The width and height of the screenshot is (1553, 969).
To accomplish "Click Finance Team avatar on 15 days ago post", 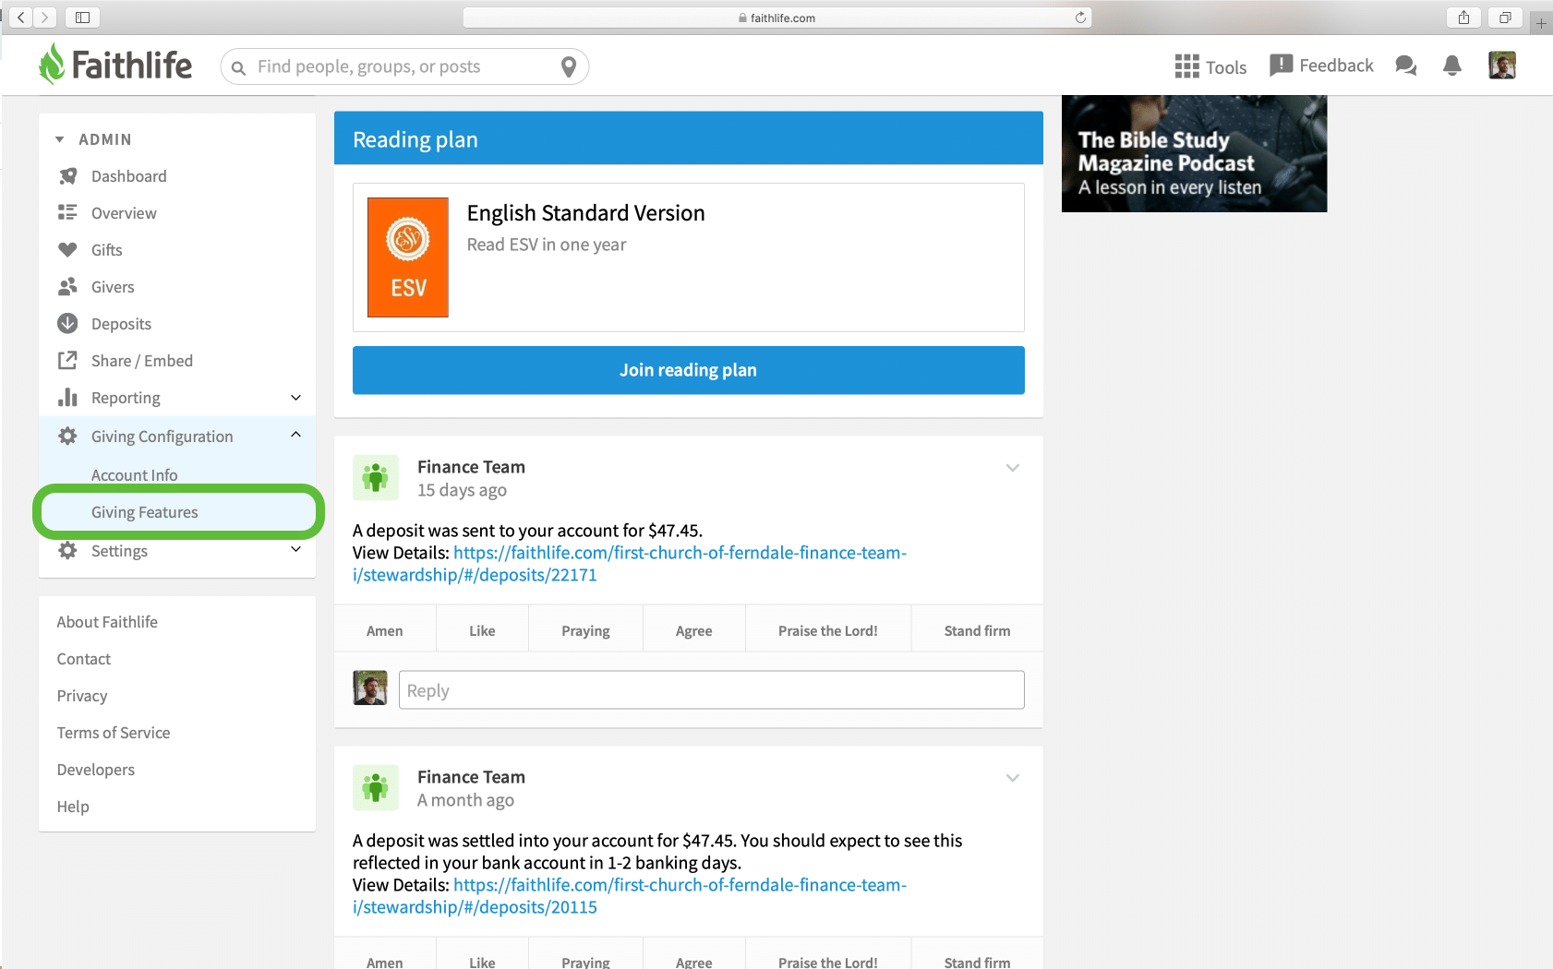I will [376, 477].
